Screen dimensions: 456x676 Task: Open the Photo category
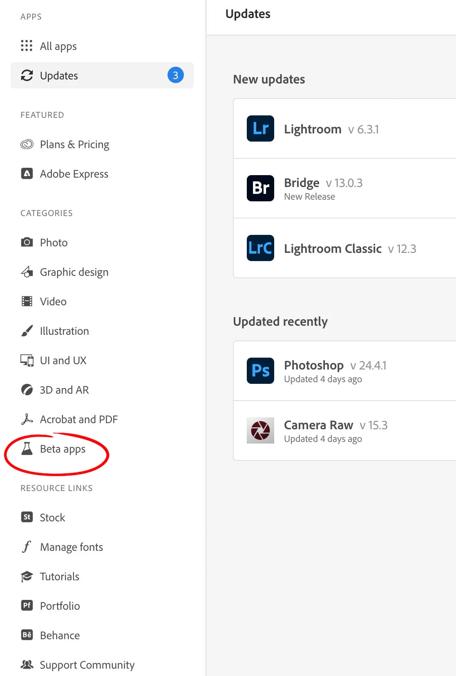pyautogui.click(x=102, y=242)
